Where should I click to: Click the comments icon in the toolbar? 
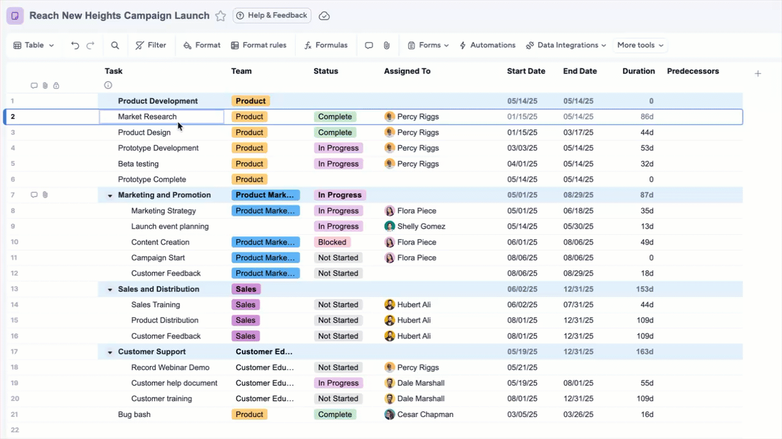[x=369, y=45]
